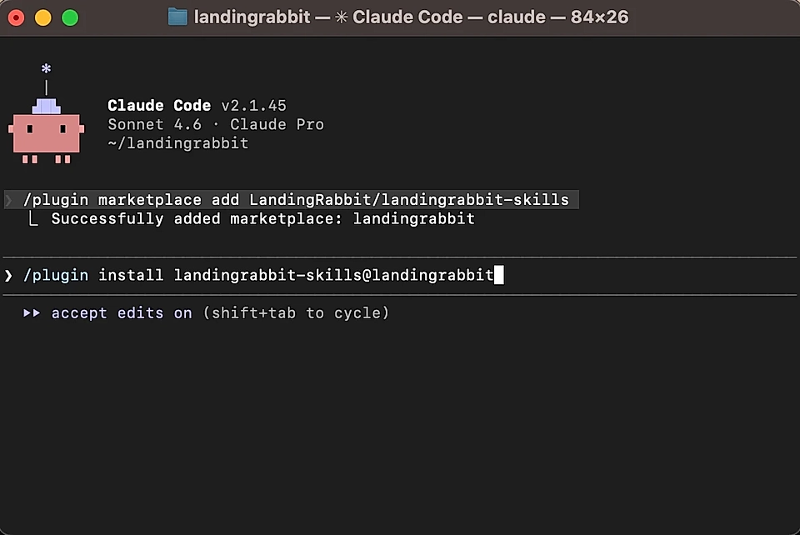This screenshot has height=535, width=800.
Task: Click the asterisk above the robot's head
Action: [x=46, y=69]
